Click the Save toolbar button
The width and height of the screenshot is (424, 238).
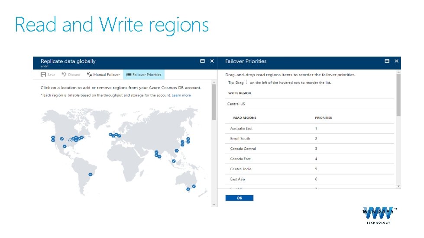click(48, 75)
